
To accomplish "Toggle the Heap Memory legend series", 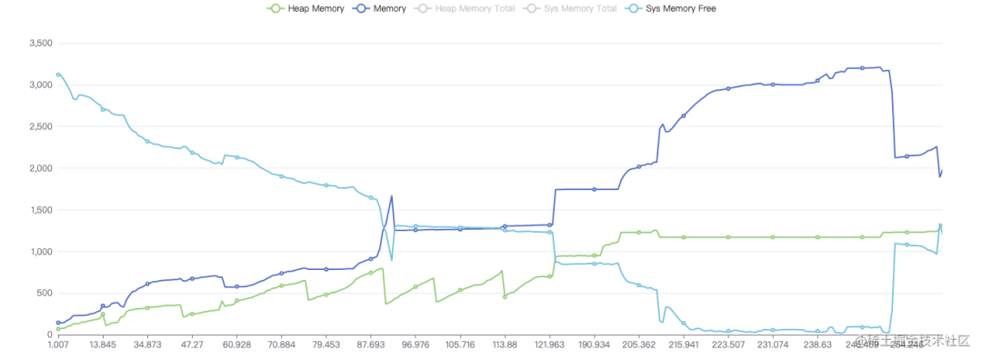I will tap(306, 9).
